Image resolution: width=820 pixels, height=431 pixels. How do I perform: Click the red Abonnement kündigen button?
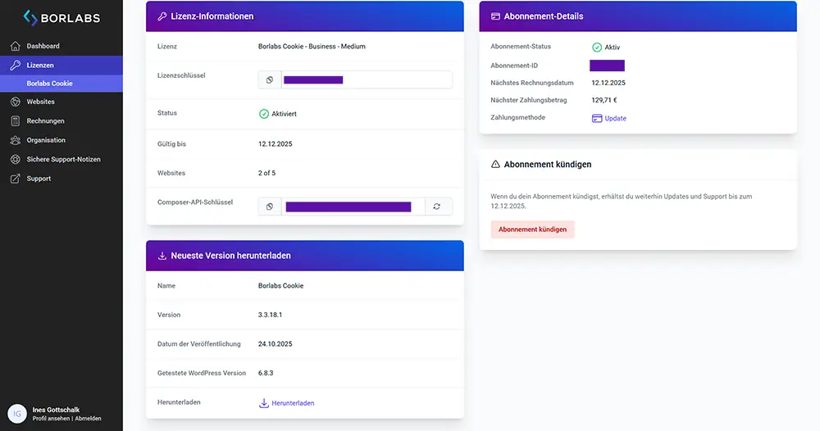532,229
